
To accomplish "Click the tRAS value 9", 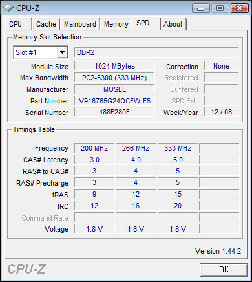I will (x=94, y=194).
